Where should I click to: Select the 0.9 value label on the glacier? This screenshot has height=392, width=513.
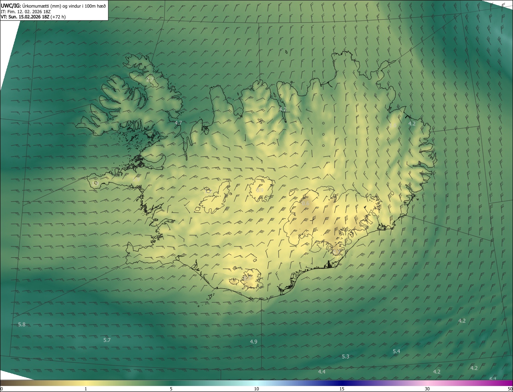(260, 190)
